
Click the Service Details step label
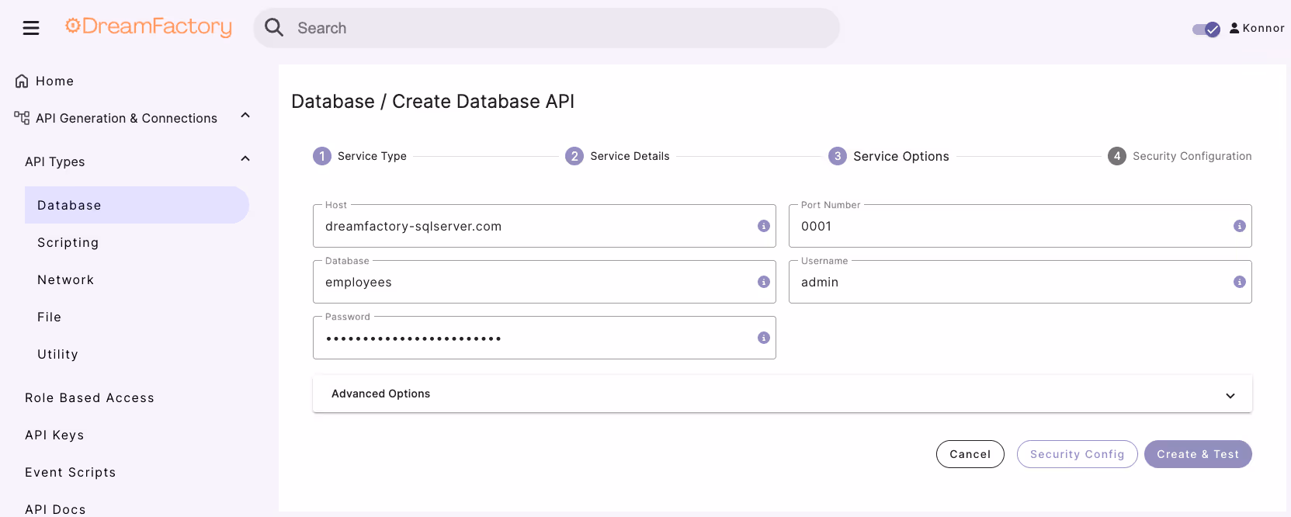tap(630, 156)
